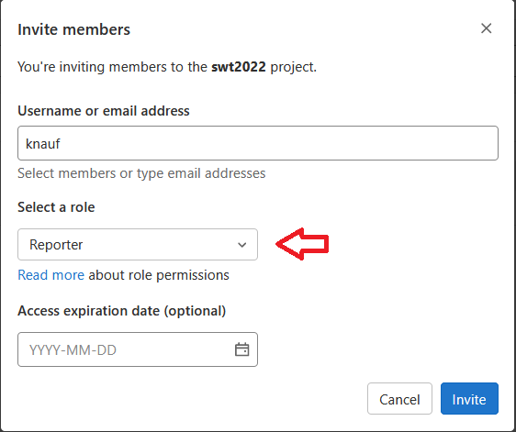516x432 pixels.
Task: Open the calendar date picker icon
Action: click(x=241, y=349)
